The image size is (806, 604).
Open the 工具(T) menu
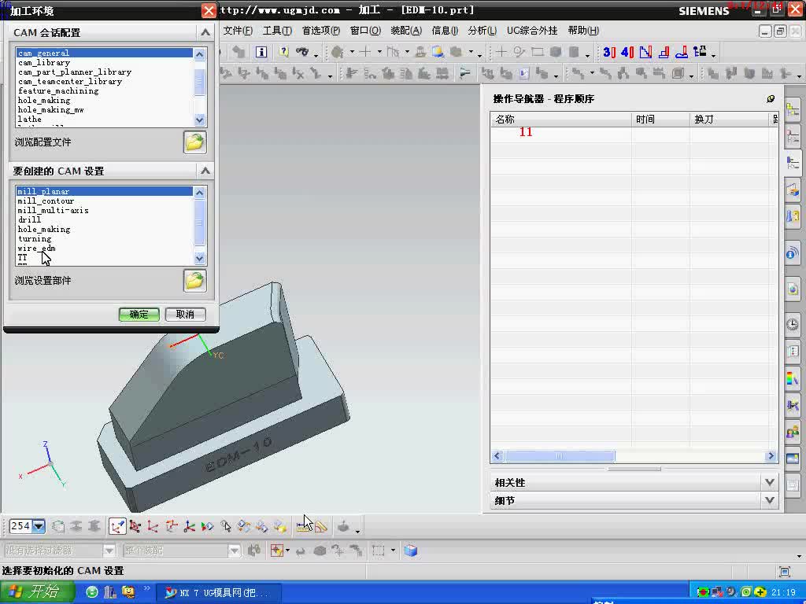coord(277,31)
